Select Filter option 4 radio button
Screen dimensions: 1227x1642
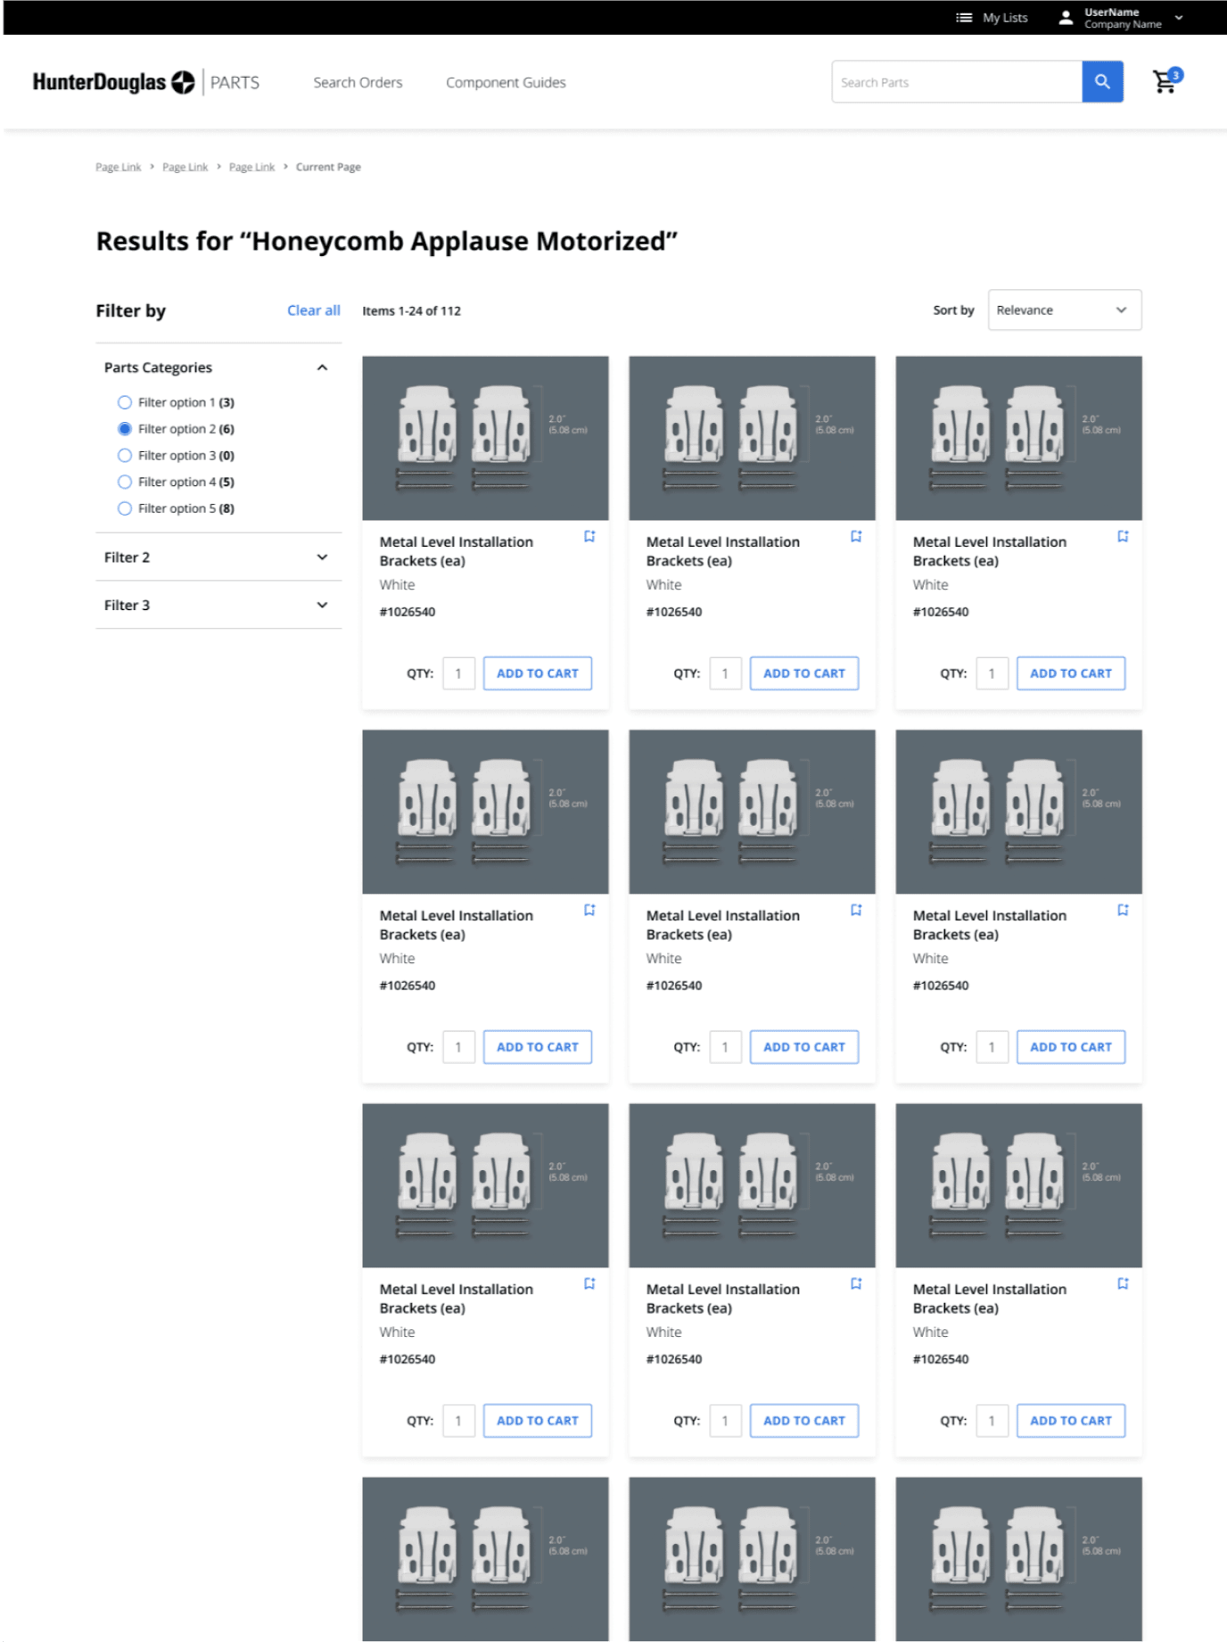[125, 482]
